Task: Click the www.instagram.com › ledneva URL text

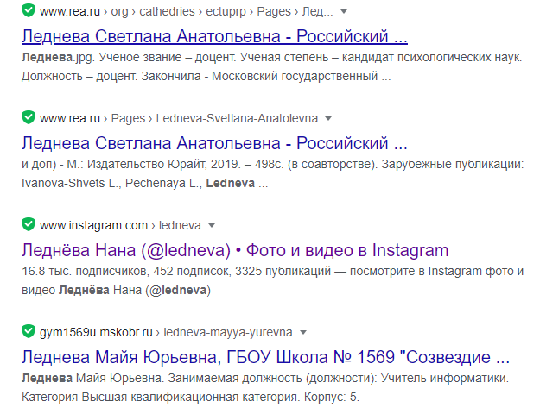Action: (120, 226)
